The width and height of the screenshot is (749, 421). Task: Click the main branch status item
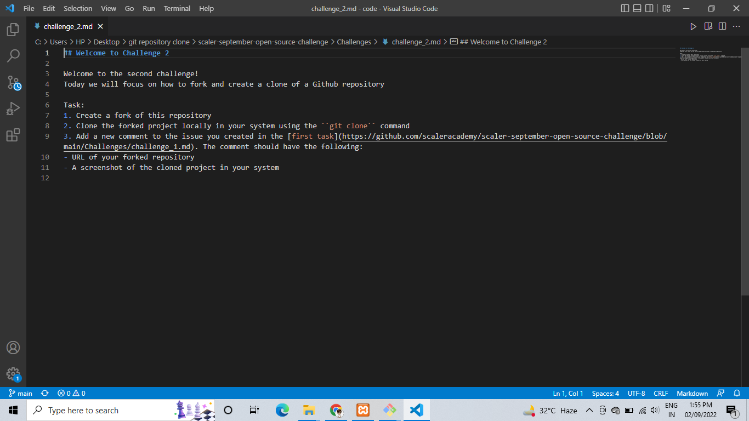[21, 393]
